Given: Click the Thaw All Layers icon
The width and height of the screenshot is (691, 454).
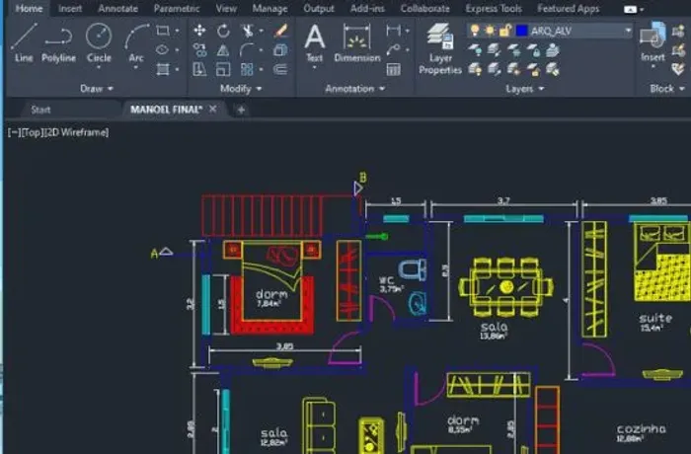Looking at the screenshot, I should (x=514, y=69).
